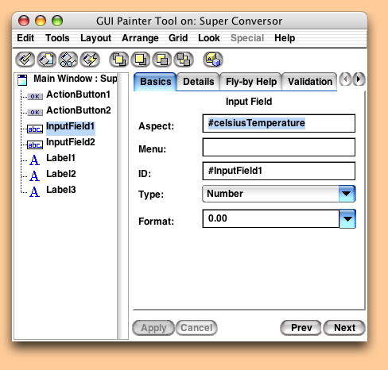The height and width of the screenshot is (370, 388).
Task: Click the Open/test icon with lightning bolt
Action: point(90,60)
